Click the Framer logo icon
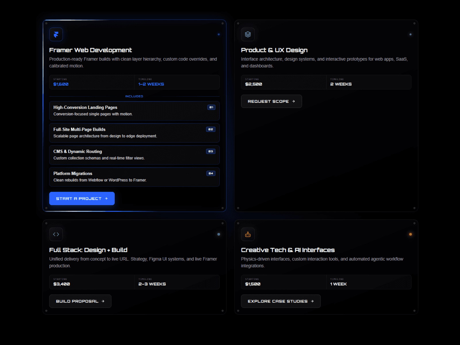The height and width of the screenshot is (345, 460). 56,34
